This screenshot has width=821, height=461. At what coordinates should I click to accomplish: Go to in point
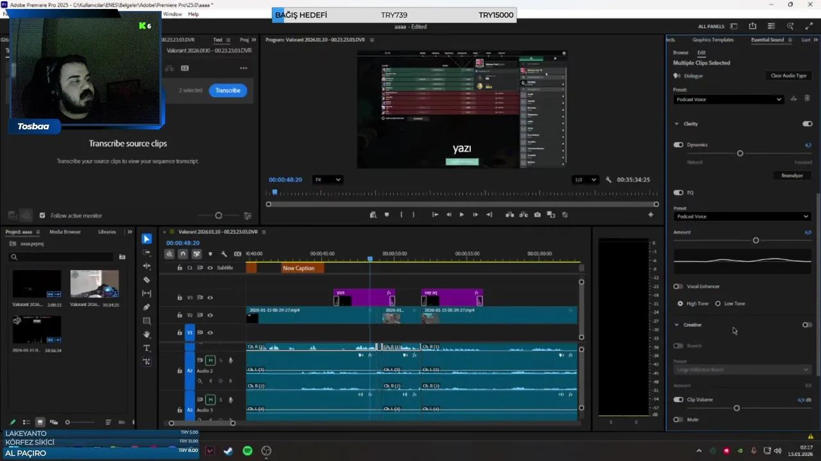[435, 214]
